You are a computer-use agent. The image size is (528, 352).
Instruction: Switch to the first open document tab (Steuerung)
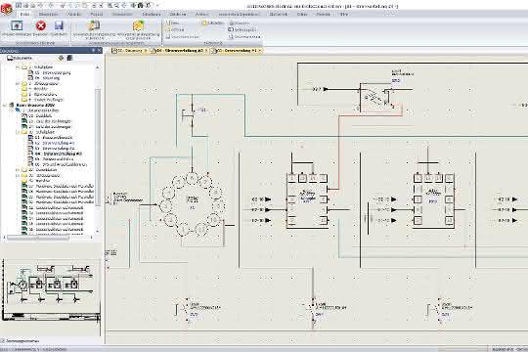click(130, 50)
